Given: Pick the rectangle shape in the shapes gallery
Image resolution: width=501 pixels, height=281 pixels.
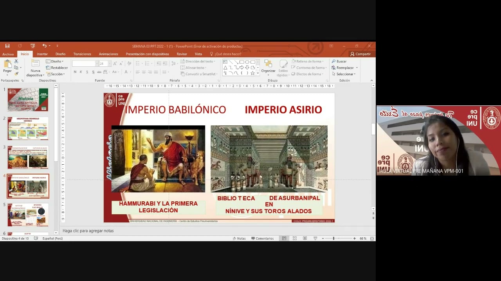Looking at the screenshot, I should point(242,62).
